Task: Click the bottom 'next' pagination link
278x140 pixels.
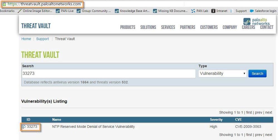Action: [269, 135]
